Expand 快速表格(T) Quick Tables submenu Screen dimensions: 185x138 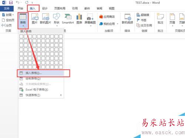41,95
